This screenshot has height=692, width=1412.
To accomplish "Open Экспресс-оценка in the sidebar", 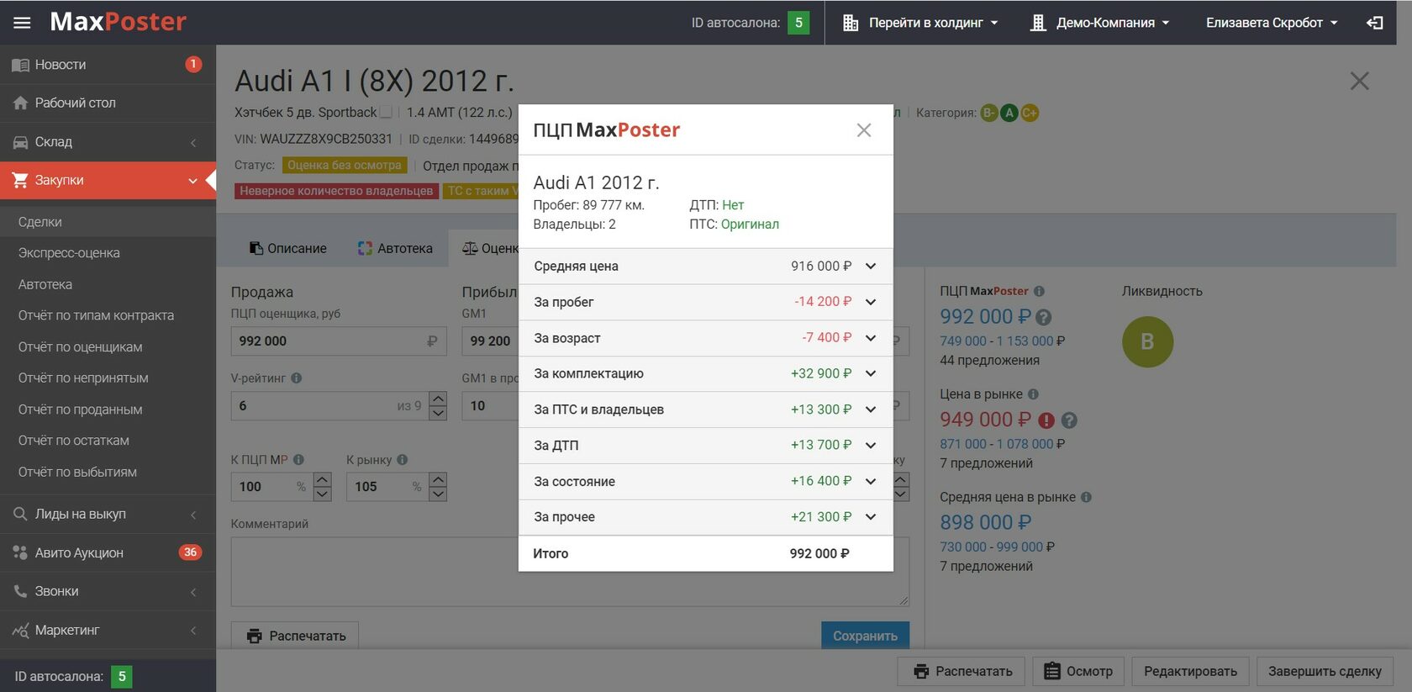I will click(x=69, y=253).
